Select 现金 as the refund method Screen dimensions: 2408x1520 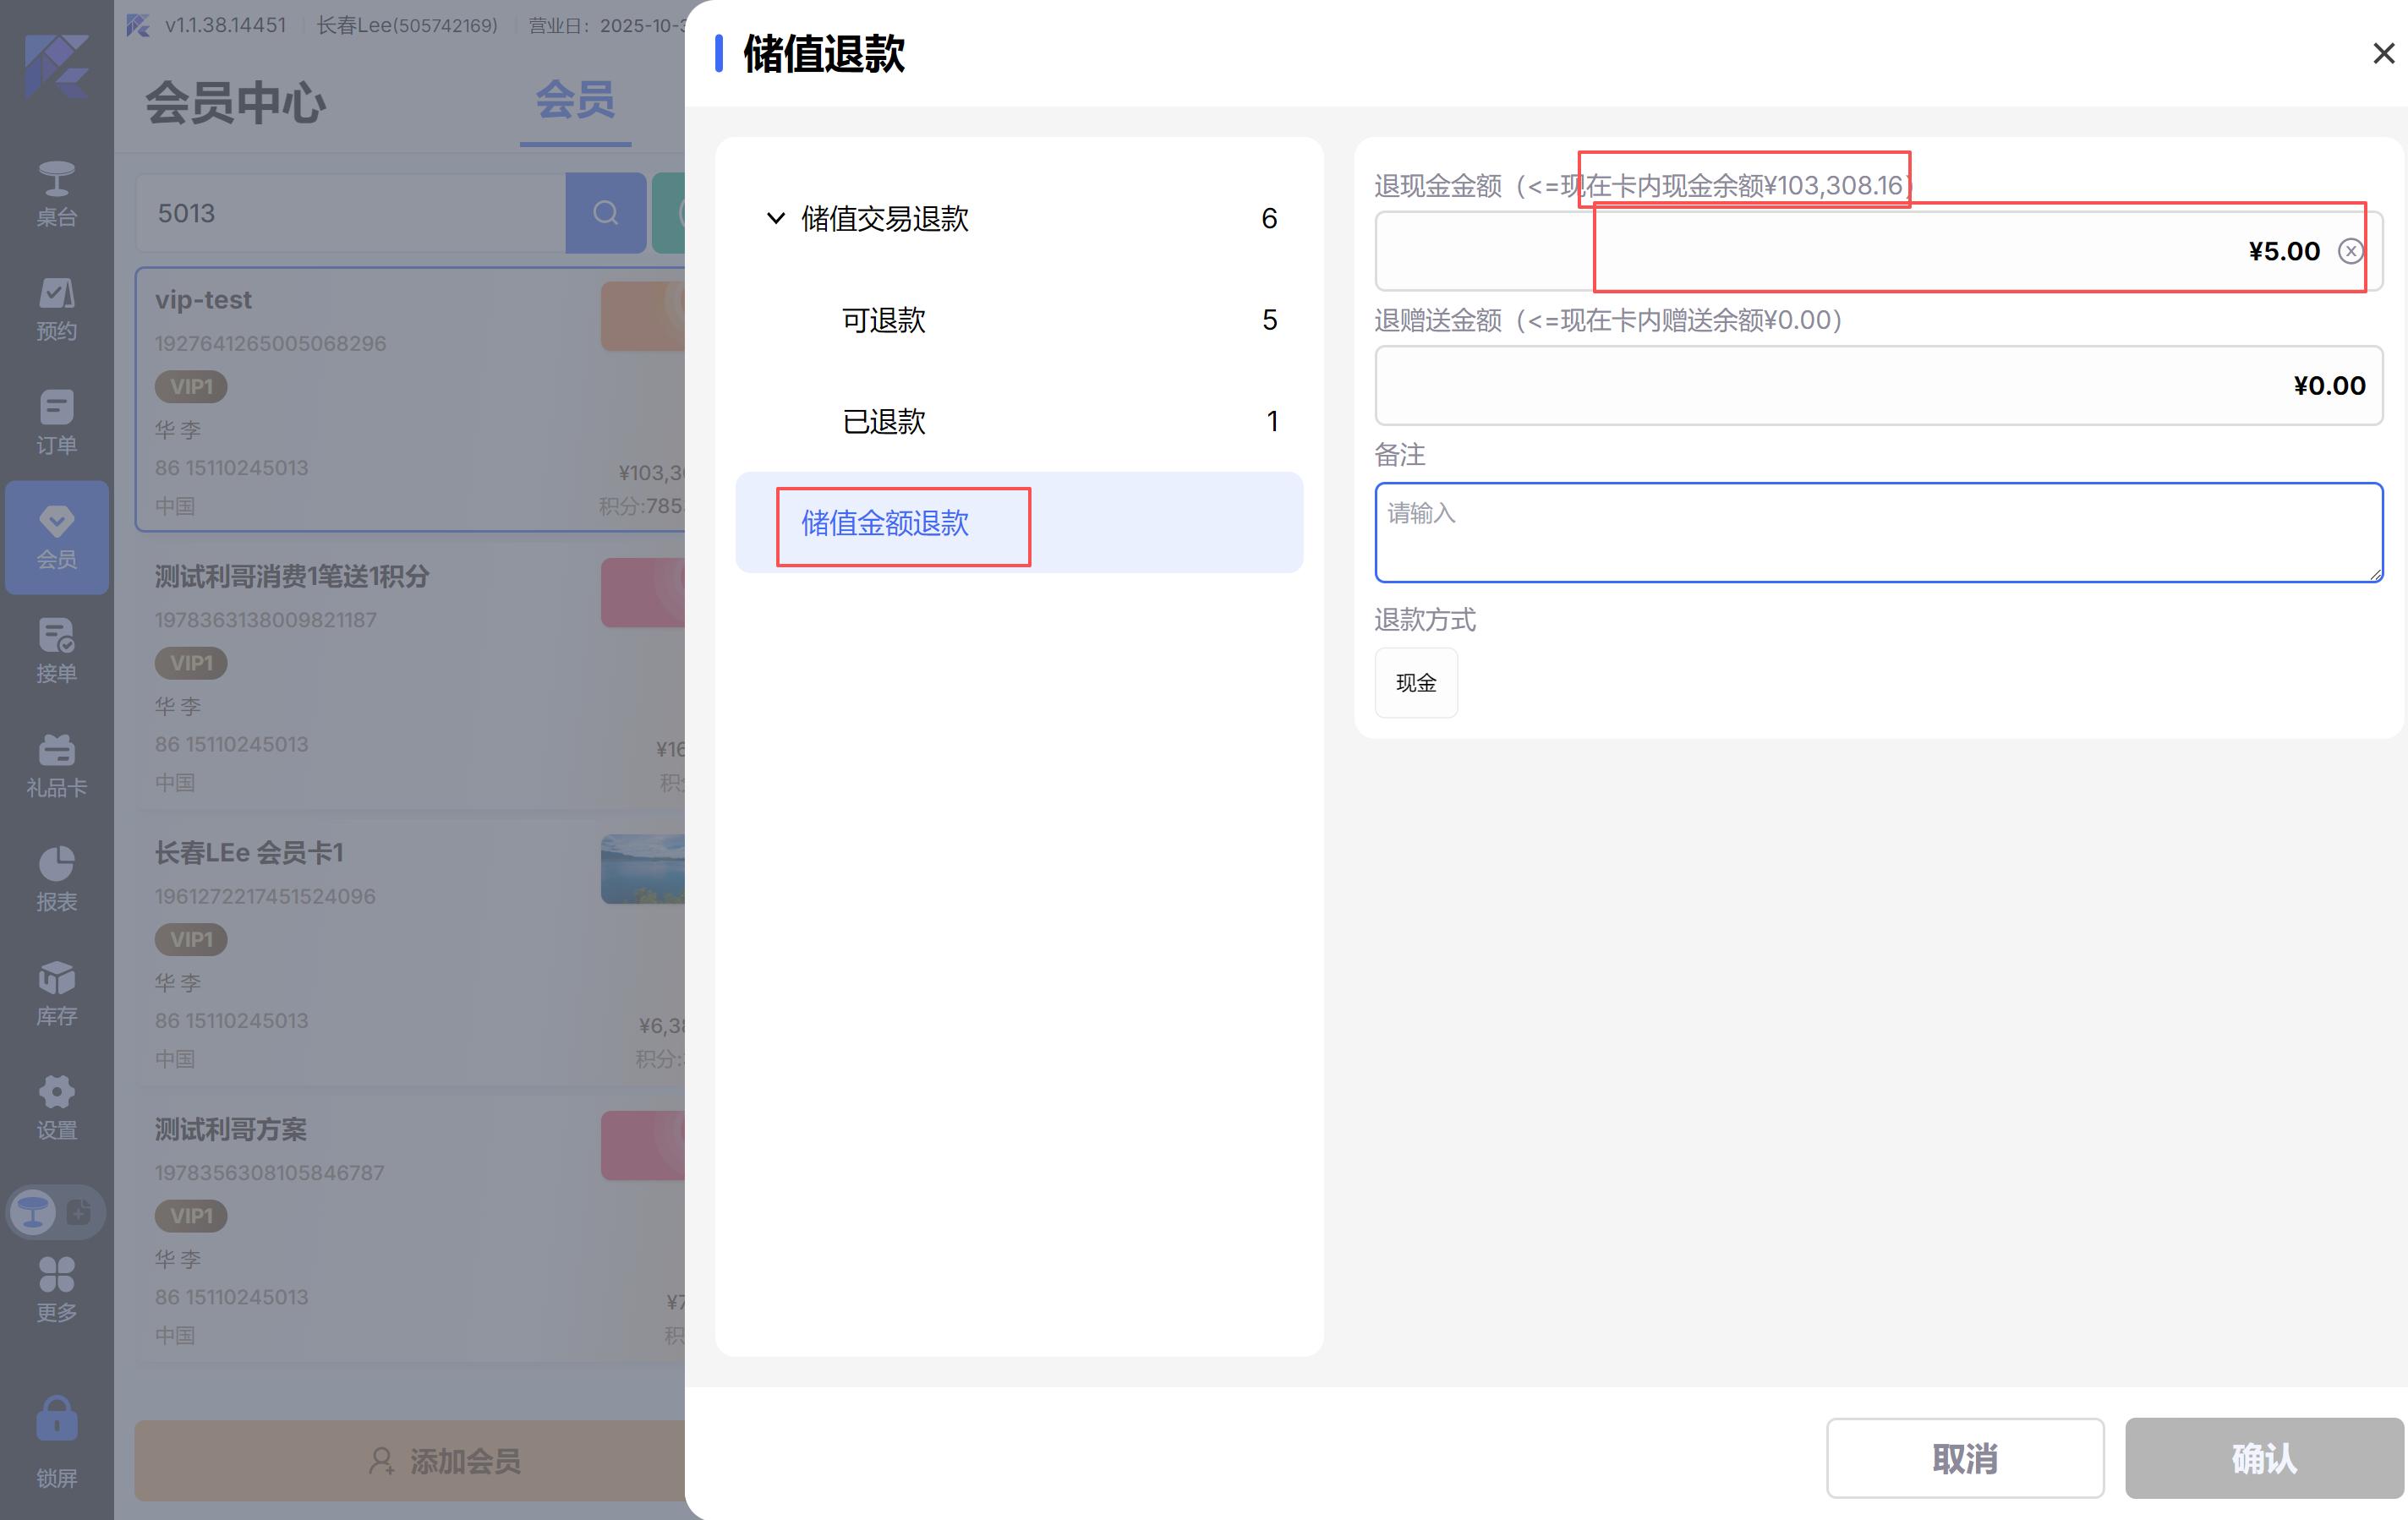pos(1415,683)
